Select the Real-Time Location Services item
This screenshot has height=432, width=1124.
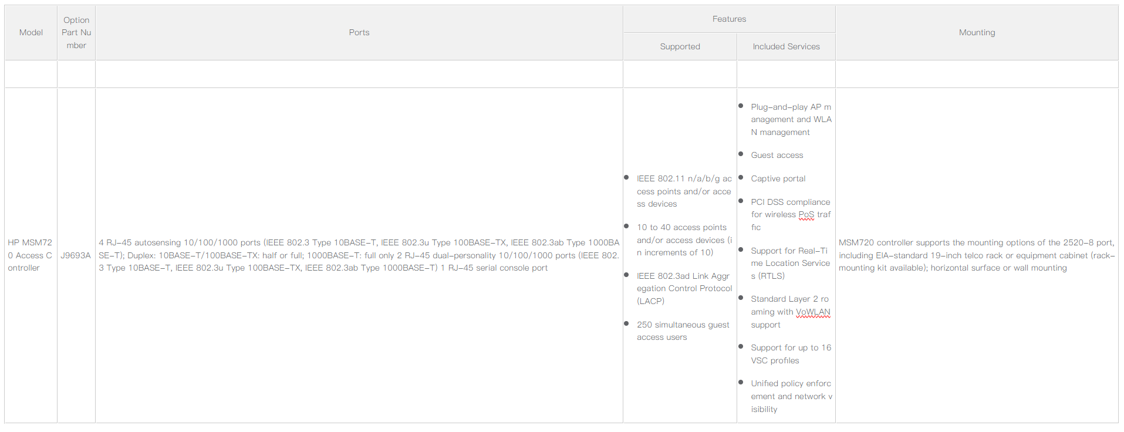click(x=790, y=263)
